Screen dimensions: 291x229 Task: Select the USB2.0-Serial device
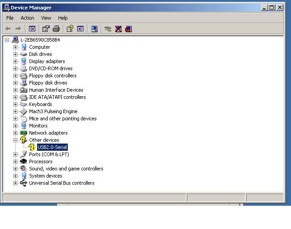point(52,147)
